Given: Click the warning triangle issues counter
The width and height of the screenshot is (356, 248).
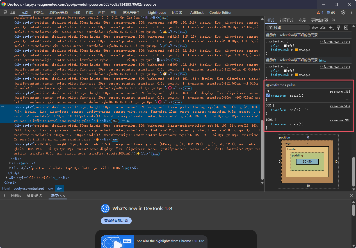Looking at the screenshot, I should [x=320, y=13].
